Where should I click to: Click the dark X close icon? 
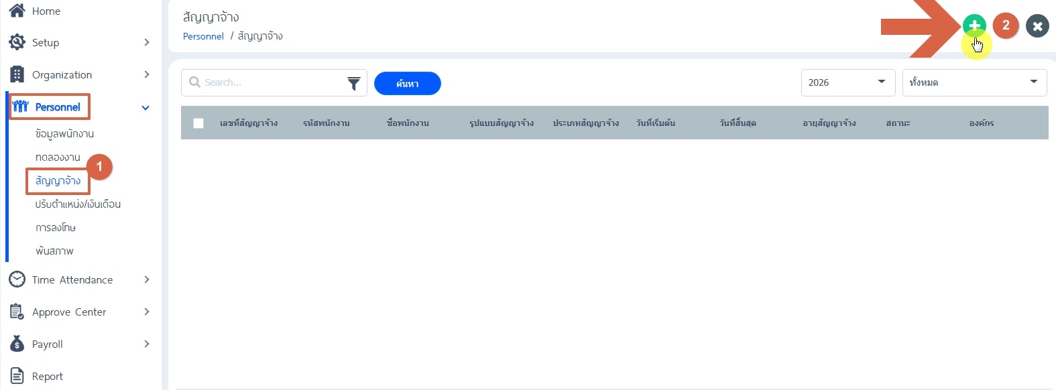[x=1037, y=26]
